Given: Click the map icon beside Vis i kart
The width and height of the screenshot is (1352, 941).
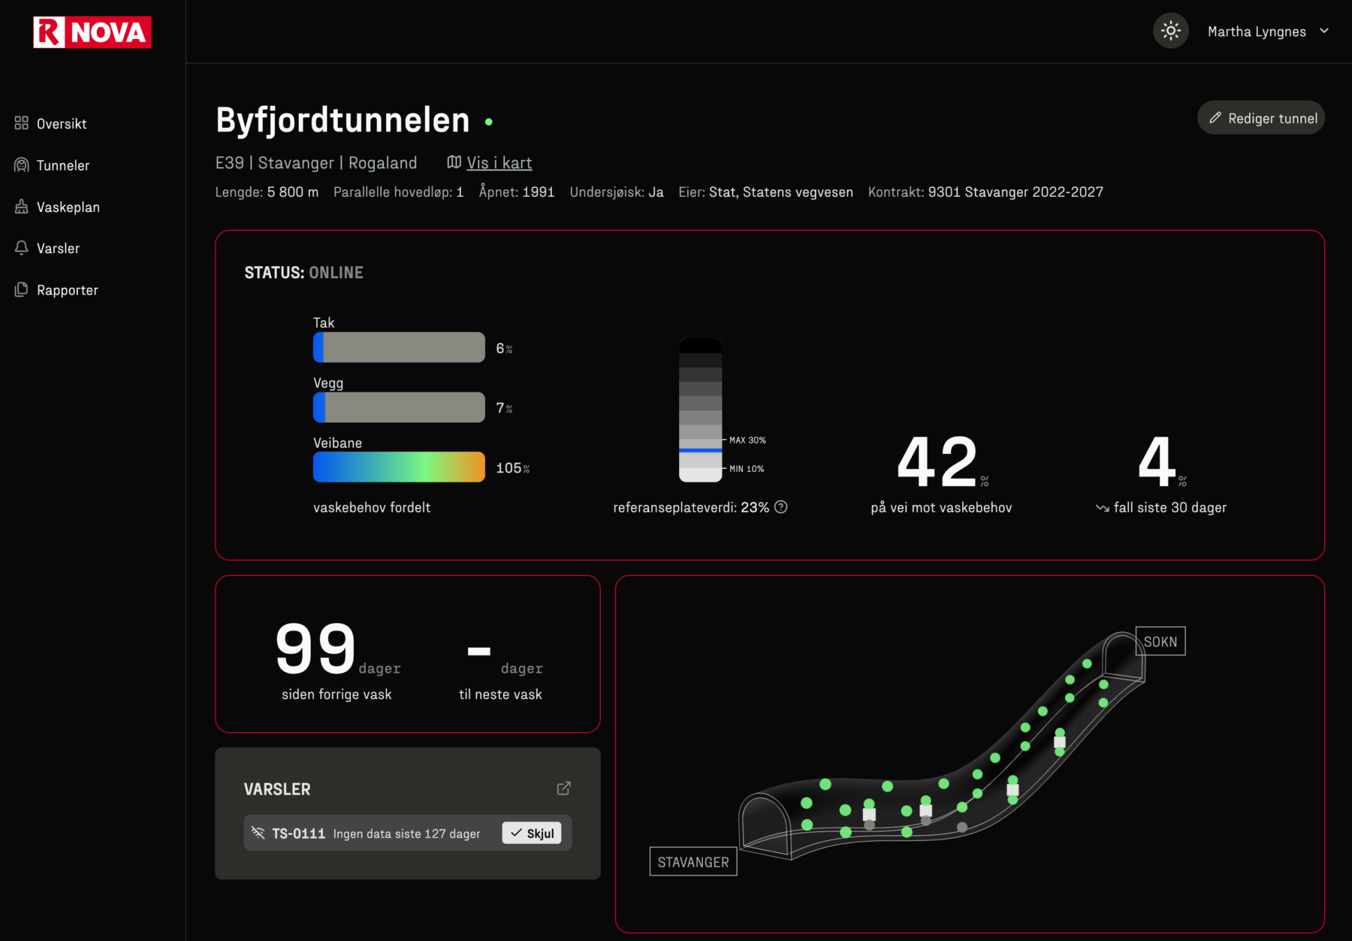Looking at the screenshot, I should point(454,162).
